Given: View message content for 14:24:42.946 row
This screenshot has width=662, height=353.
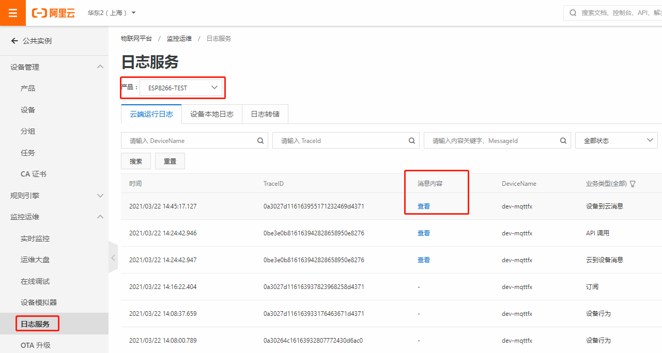Looking at the screenshot, I should click(424, 233).
